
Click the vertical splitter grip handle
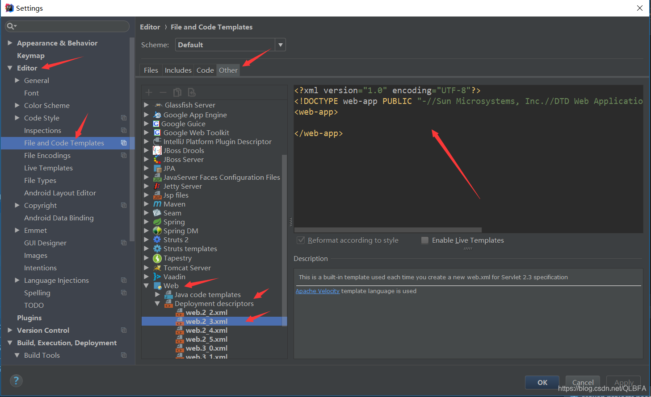coord(290,222)
